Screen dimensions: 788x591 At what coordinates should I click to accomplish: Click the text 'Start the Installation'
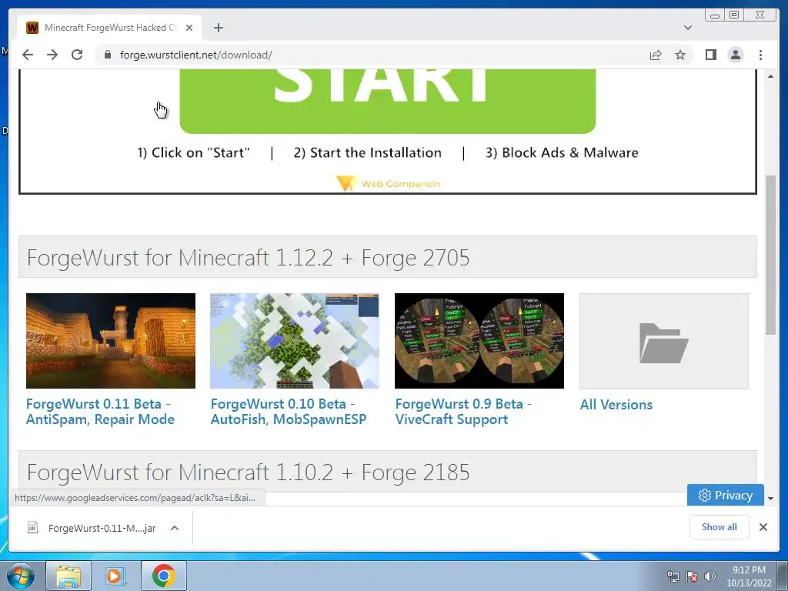[x=376, y=153]
